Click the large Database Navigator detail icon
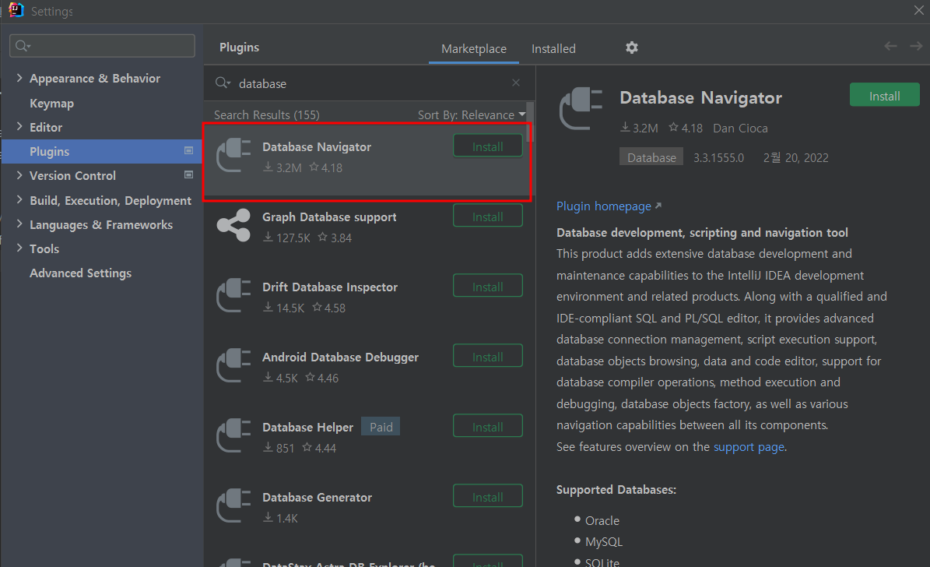The image size is (930, 567). (581, 109)
